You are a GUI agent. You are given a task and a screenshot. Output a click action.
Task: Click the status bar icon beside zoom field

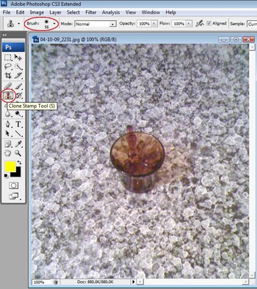(x=56, y=282)
